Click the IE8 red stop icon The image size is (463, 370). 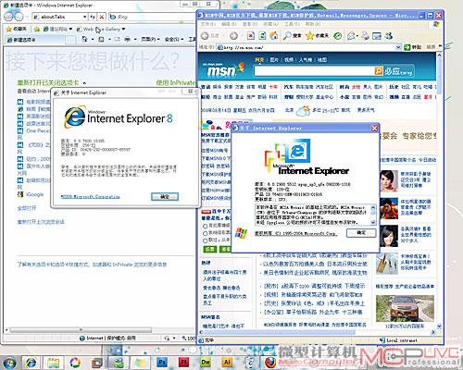click(101, 17)
